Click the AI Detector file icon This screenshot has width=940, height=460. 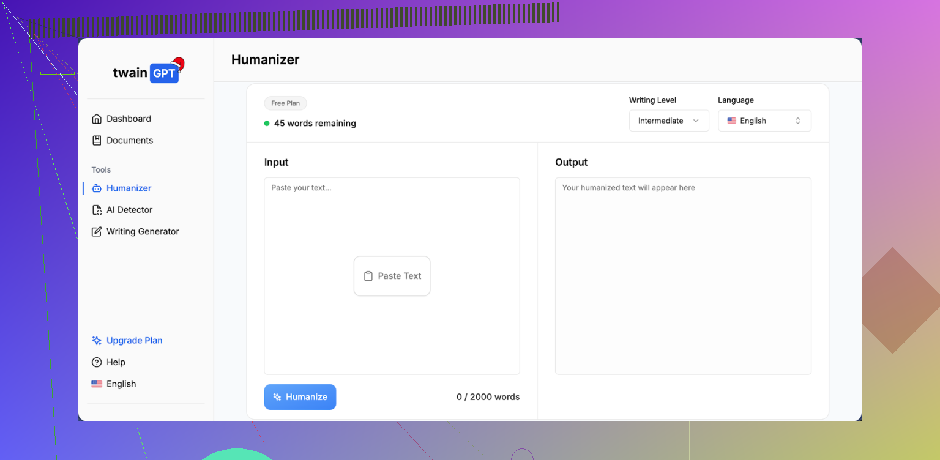click(96, 210)
